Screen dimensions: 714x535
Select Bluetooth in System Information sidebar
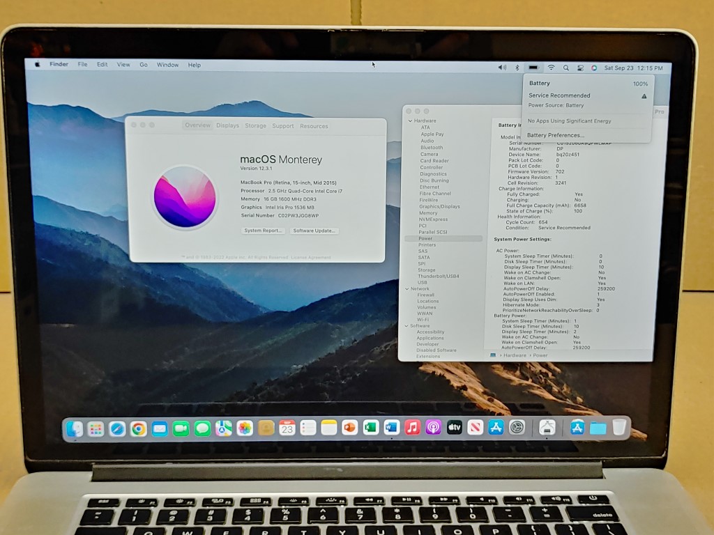point(432,148)
